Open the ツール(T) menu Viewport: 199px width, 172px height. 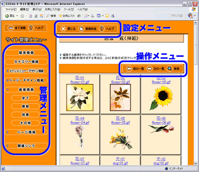tap(69, 9)
